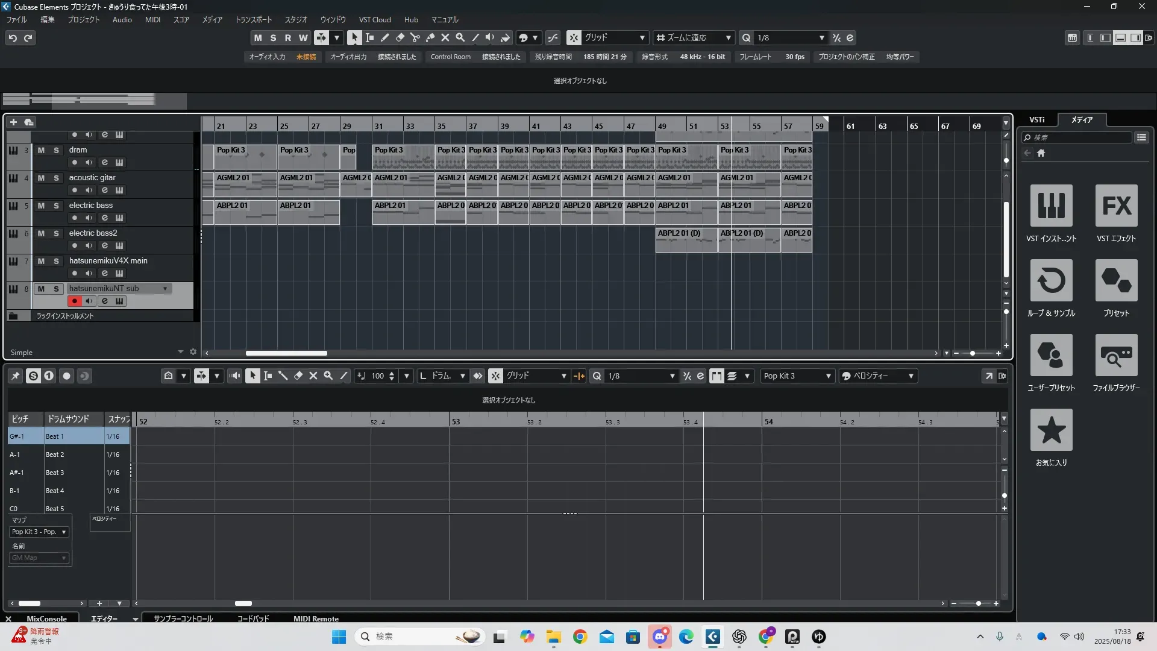Click the Undo arrow in toolbar

click(x=13, y=38)
